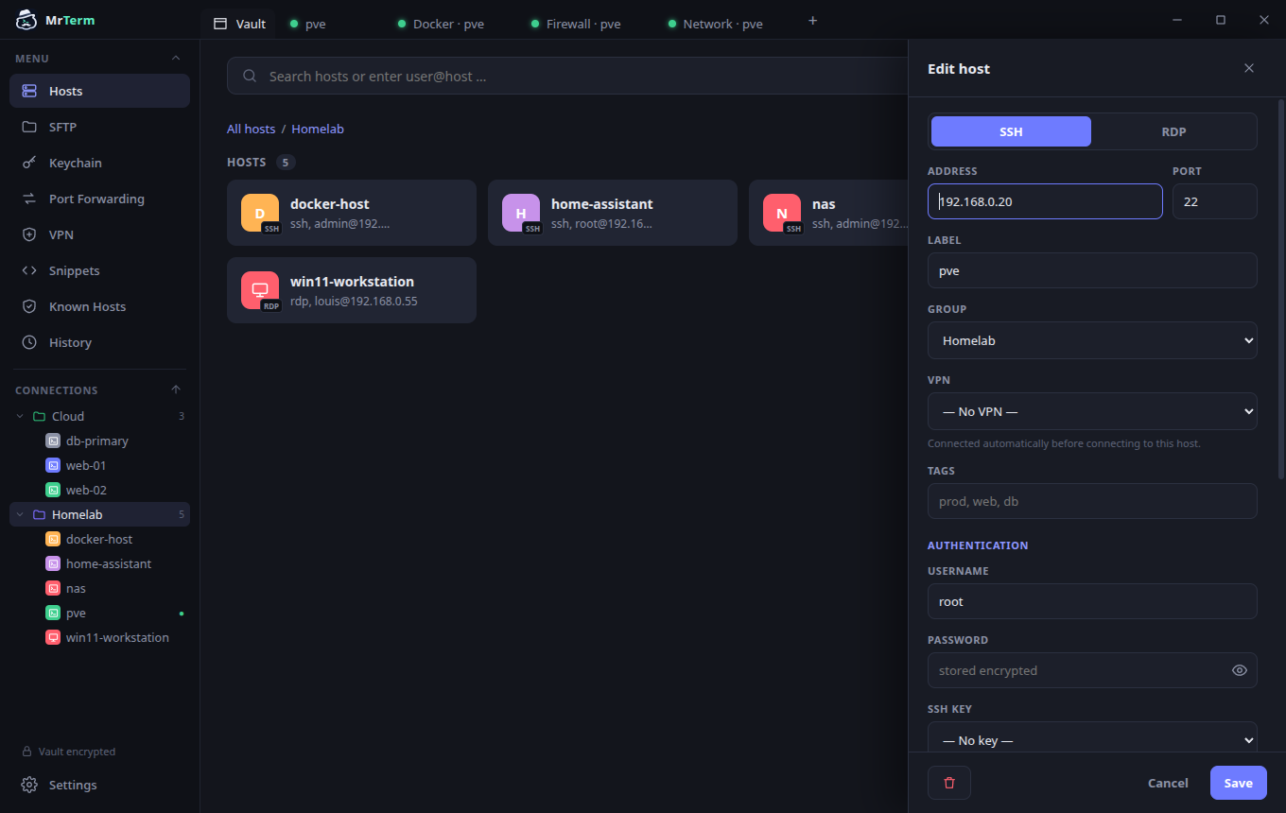Click the Save button

click(1238, 783)
